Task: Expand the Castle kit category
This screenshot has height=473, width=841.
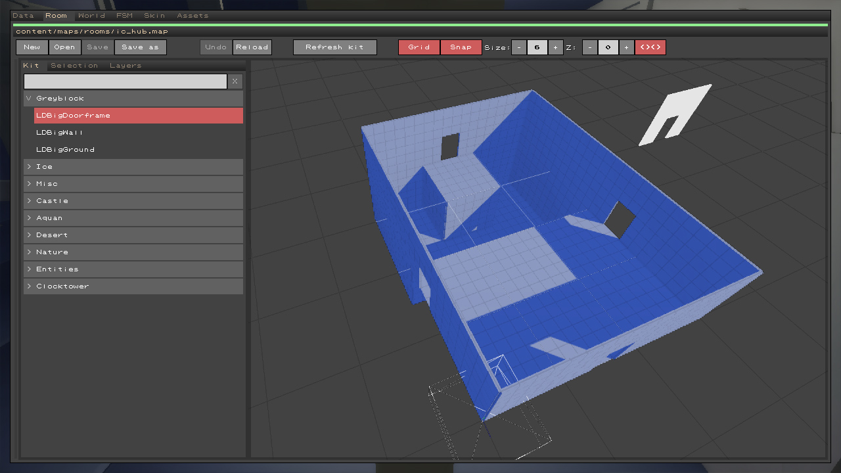Action: click(133, 201)
